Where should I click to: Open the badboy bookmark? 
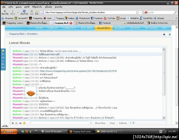click(70, 18)
